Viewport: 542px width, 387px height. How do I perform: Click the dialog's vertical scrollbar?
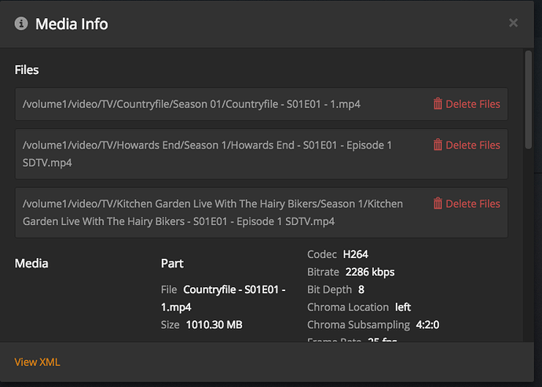(x=528, y=98)
